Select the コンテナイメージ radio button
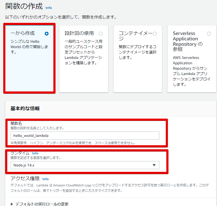 (x=155, y=33)
